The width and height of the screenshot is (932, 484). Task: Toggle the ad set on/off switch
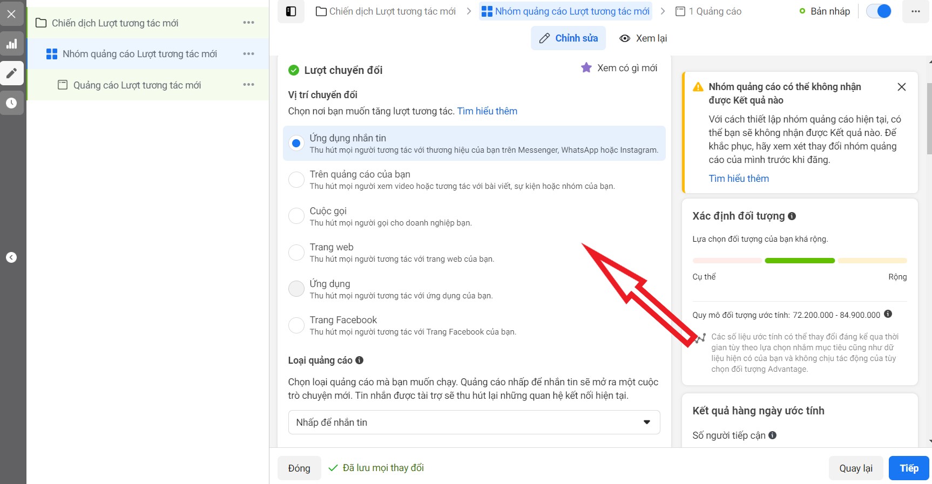879,11
